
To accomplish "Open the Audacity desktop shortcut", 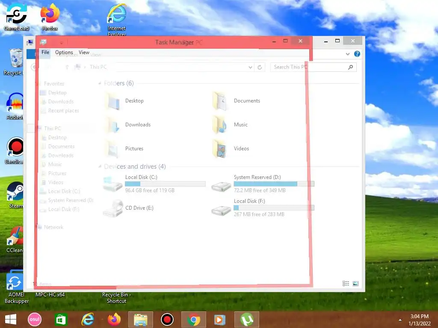I will pos(15,106).
